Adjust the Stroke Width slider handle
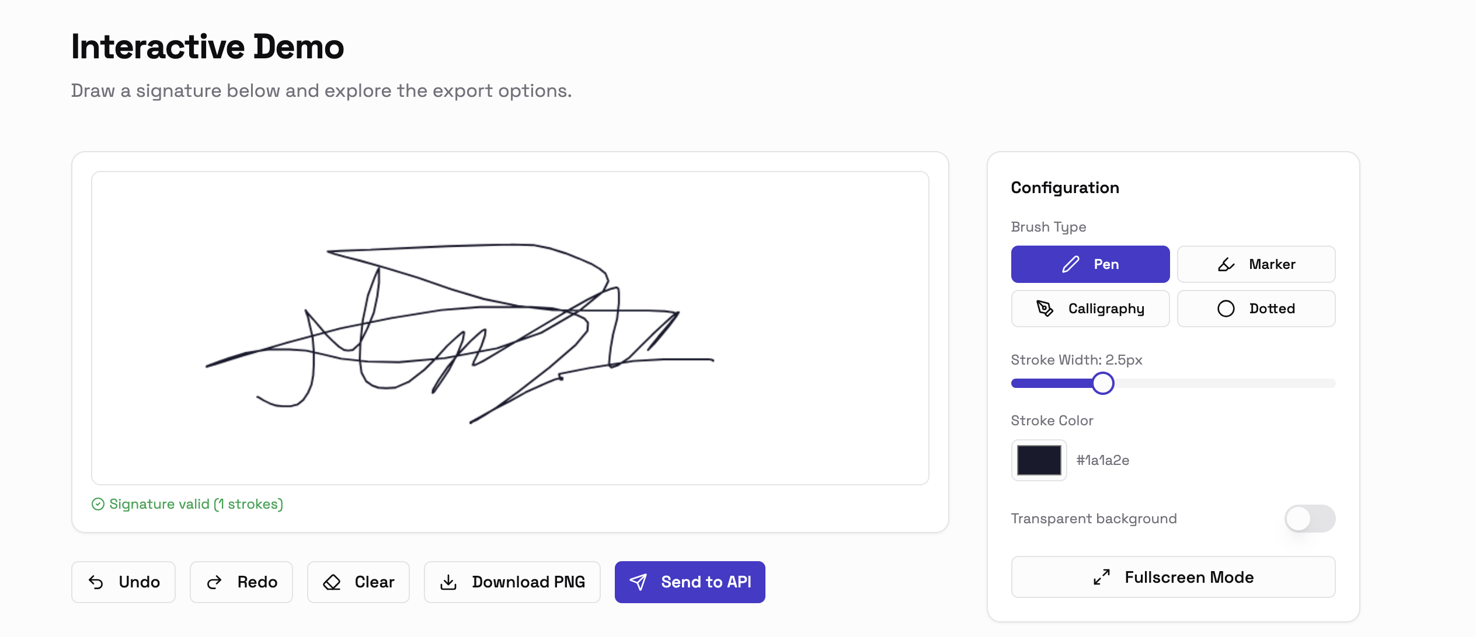The width and height of the screenshot is (1476, 637). 1103,383
